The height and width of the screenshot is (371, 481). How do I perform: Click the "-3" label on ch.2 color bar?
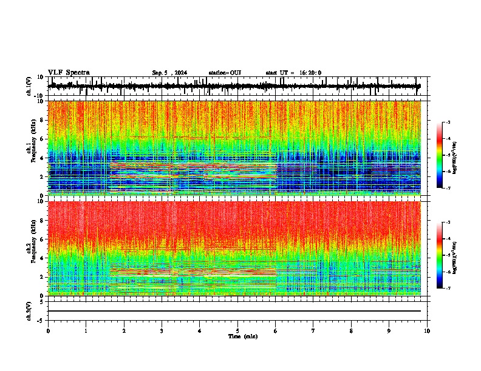[448, 222]
